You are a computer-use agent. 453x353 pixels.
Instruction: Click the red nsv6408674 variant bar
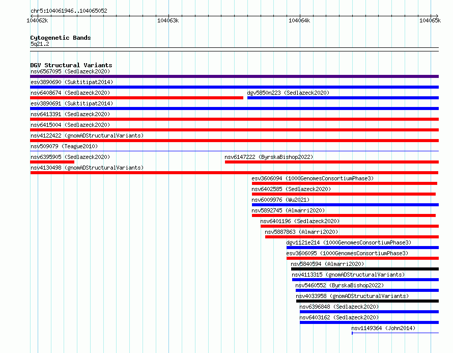click(136, 98)
